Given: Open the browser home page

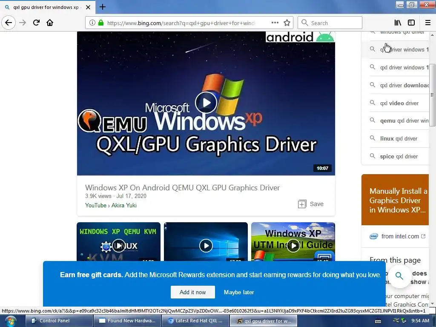Looking at the screenshot, I should [50, 23].
